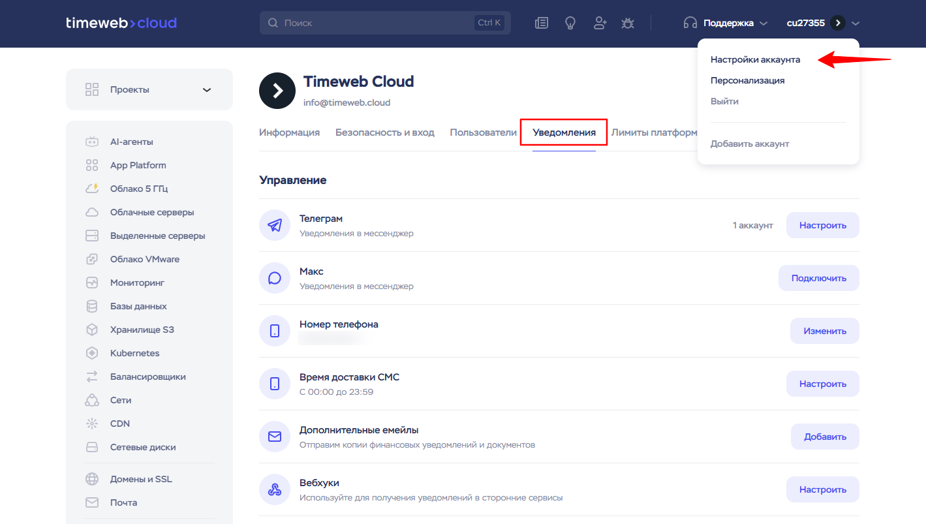The width and height of the screenshot is (926, 524).
Task: Select Выйти to log out
Action: [x=724, y=101]
